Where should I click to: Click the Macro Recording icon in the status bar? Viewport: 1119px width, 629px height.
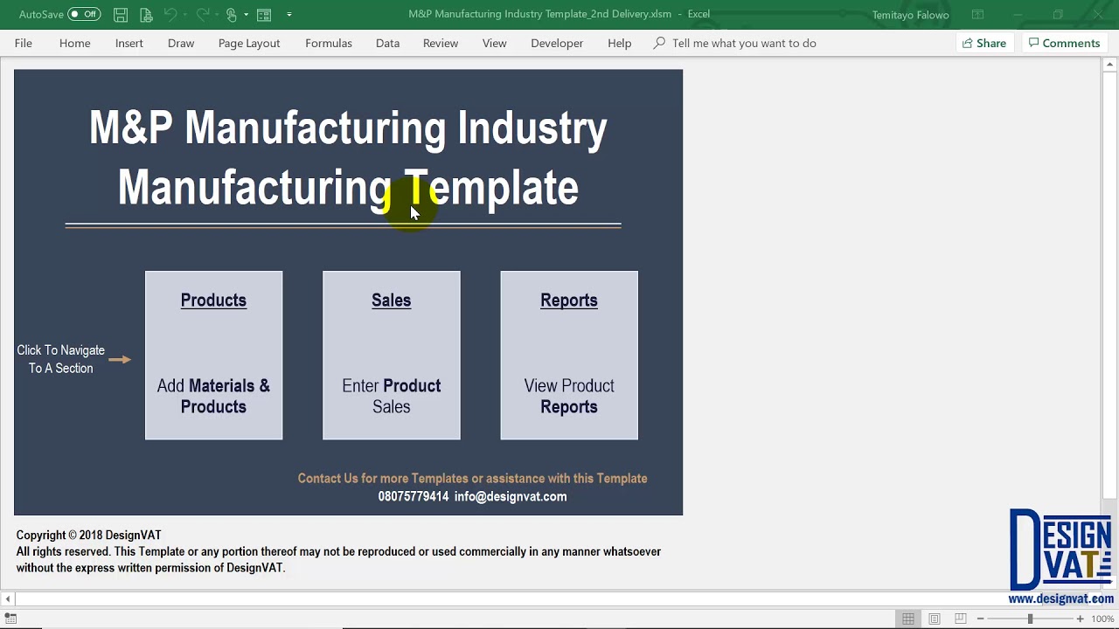coord(11,619)
